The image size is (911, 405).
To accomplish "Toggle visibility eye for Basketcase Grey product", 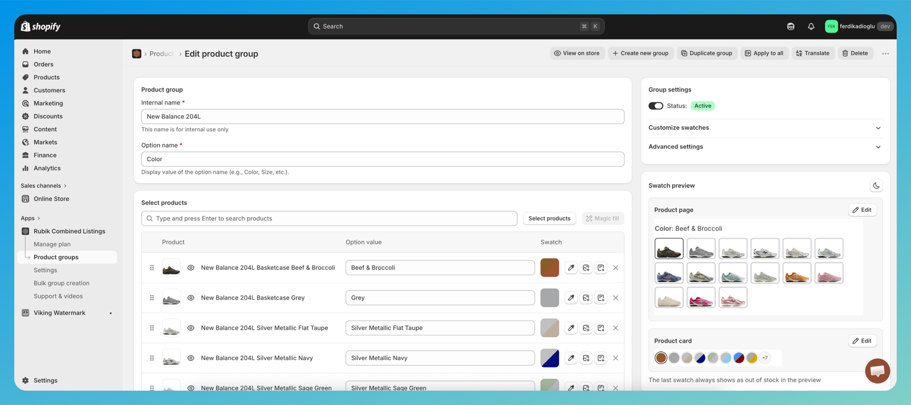I will [x=191, y=298].
